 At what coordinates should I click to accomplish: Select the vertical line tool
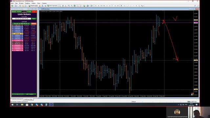point(131,6)
